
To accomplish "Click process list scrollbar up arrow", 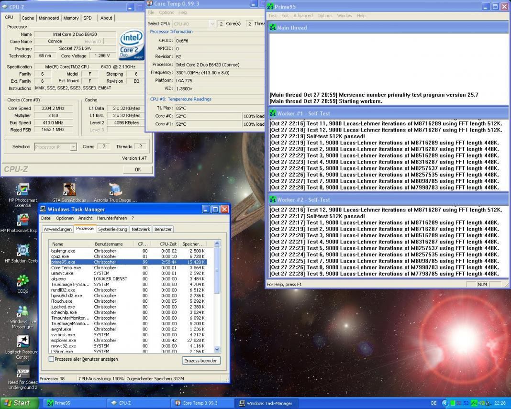I will [217, 244].
